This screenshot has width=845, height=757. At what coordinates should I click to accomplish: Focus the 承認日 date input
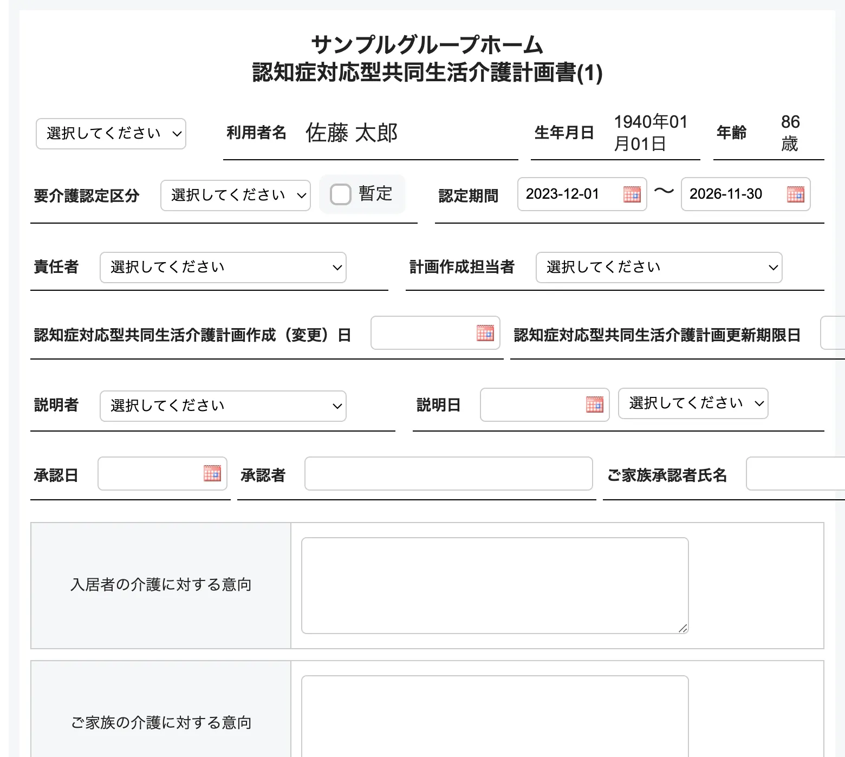(162, 474)
